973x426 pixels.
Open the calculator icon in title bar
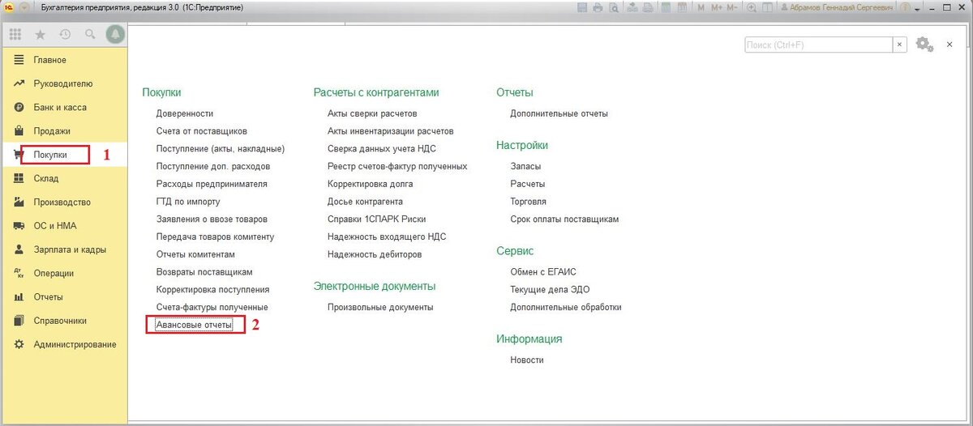(665, 7)
